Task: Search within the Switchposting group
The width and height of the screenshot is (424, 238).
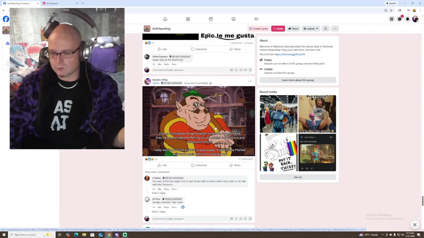Action: [326, 29]
